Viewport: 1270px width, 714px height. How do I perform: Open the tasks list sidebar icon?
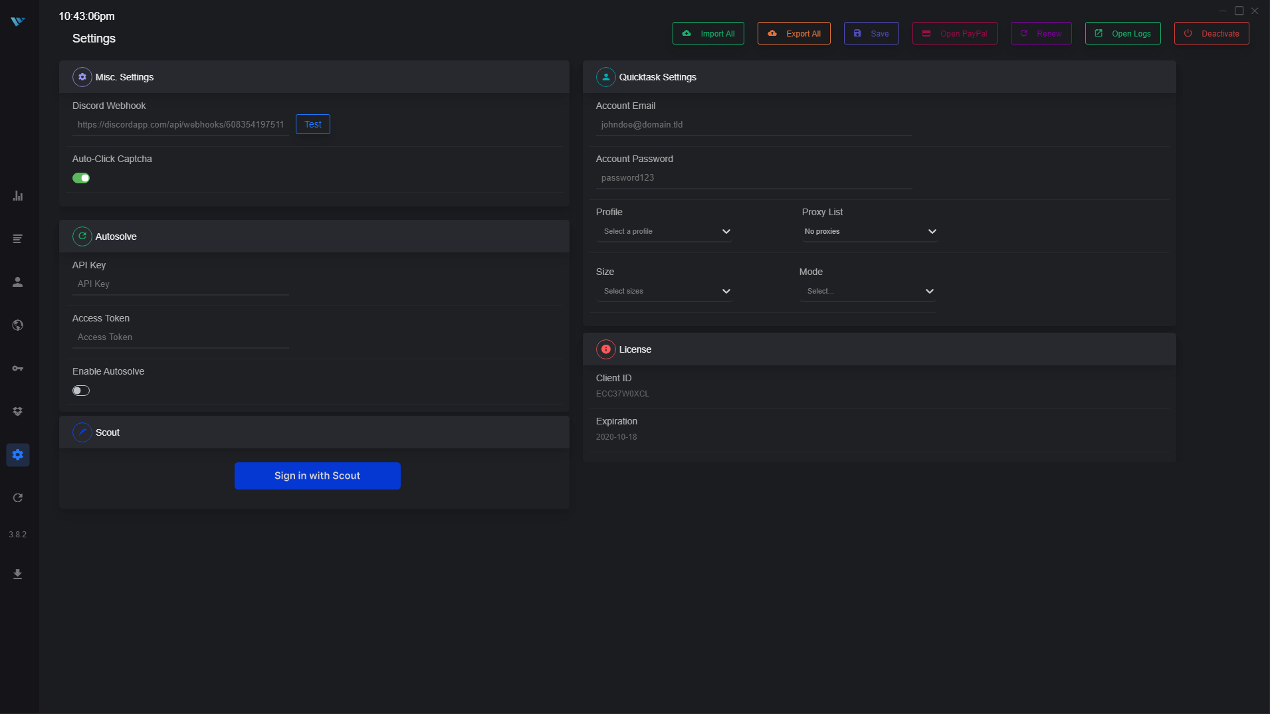click(x=18, y=239)
